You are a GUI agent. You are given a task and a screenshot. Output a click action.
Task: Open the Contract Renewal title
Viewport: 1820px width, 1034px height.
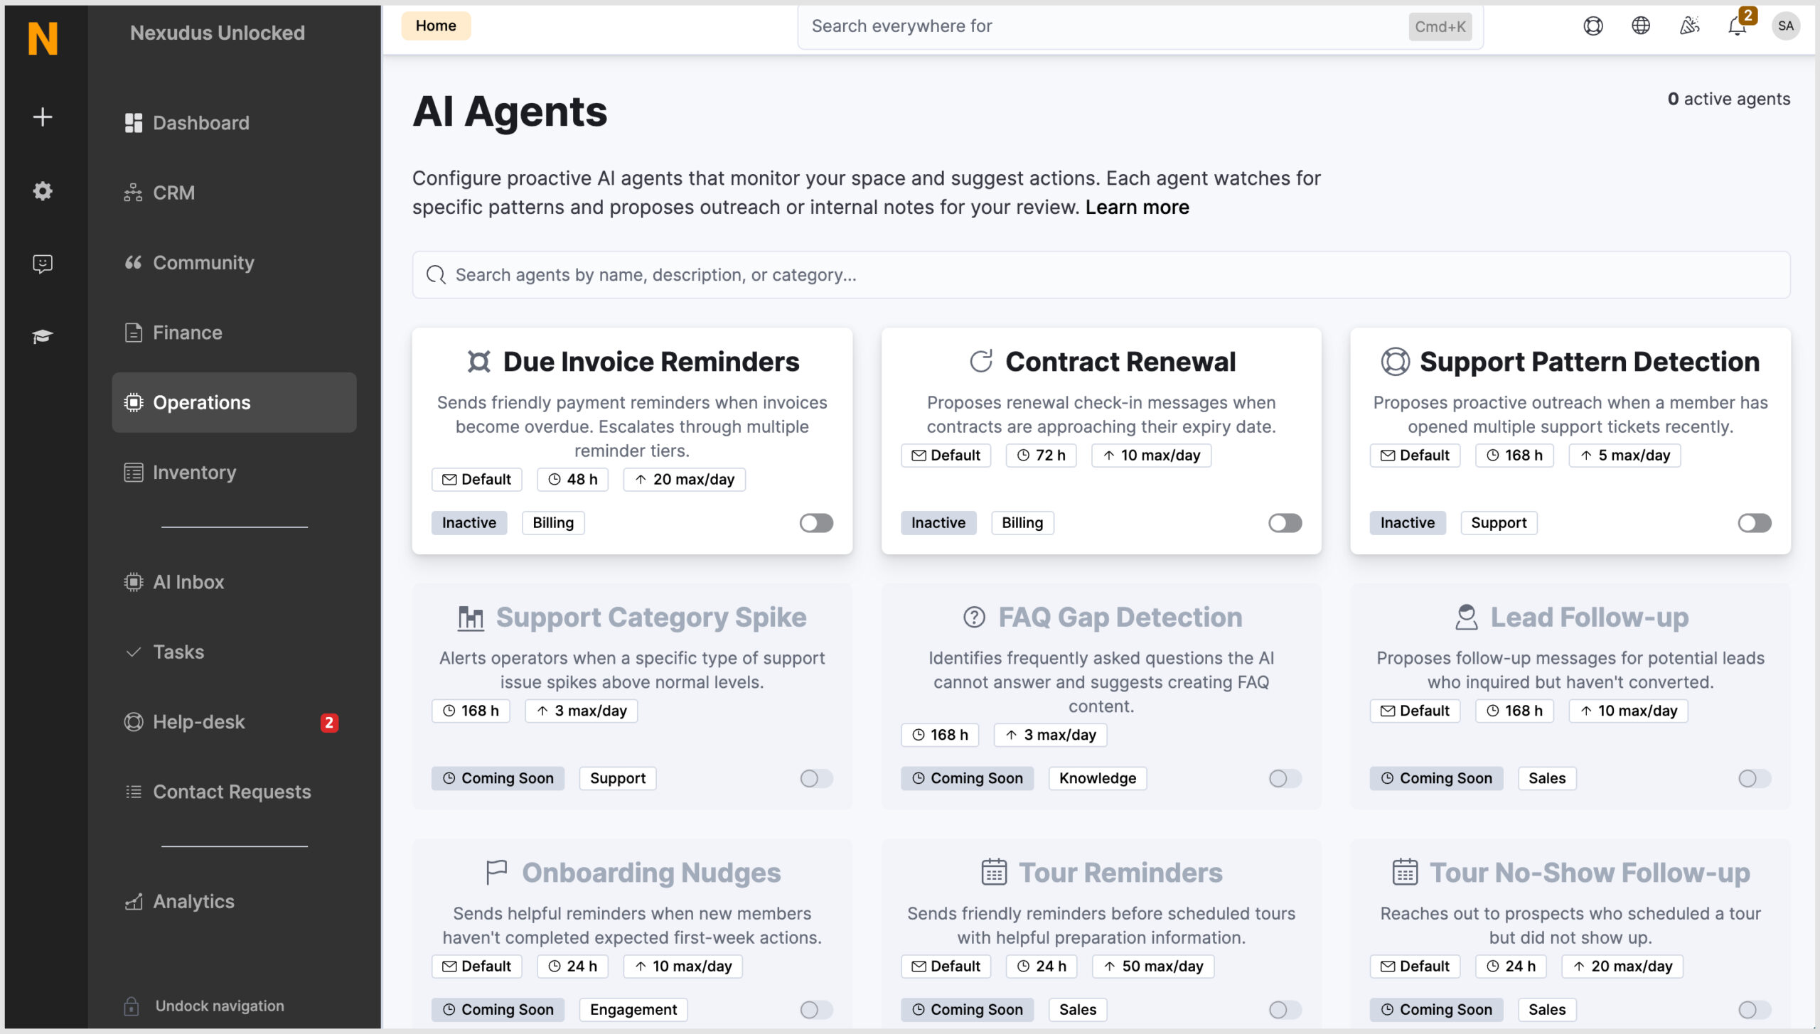click(1120, 362)
